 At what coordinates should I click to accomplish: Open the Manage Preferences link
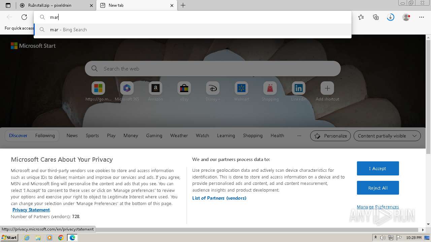point(378,207)
